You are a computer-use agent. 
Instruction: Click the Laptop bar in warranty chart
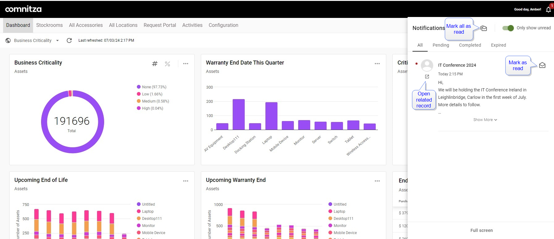[271, 116]
